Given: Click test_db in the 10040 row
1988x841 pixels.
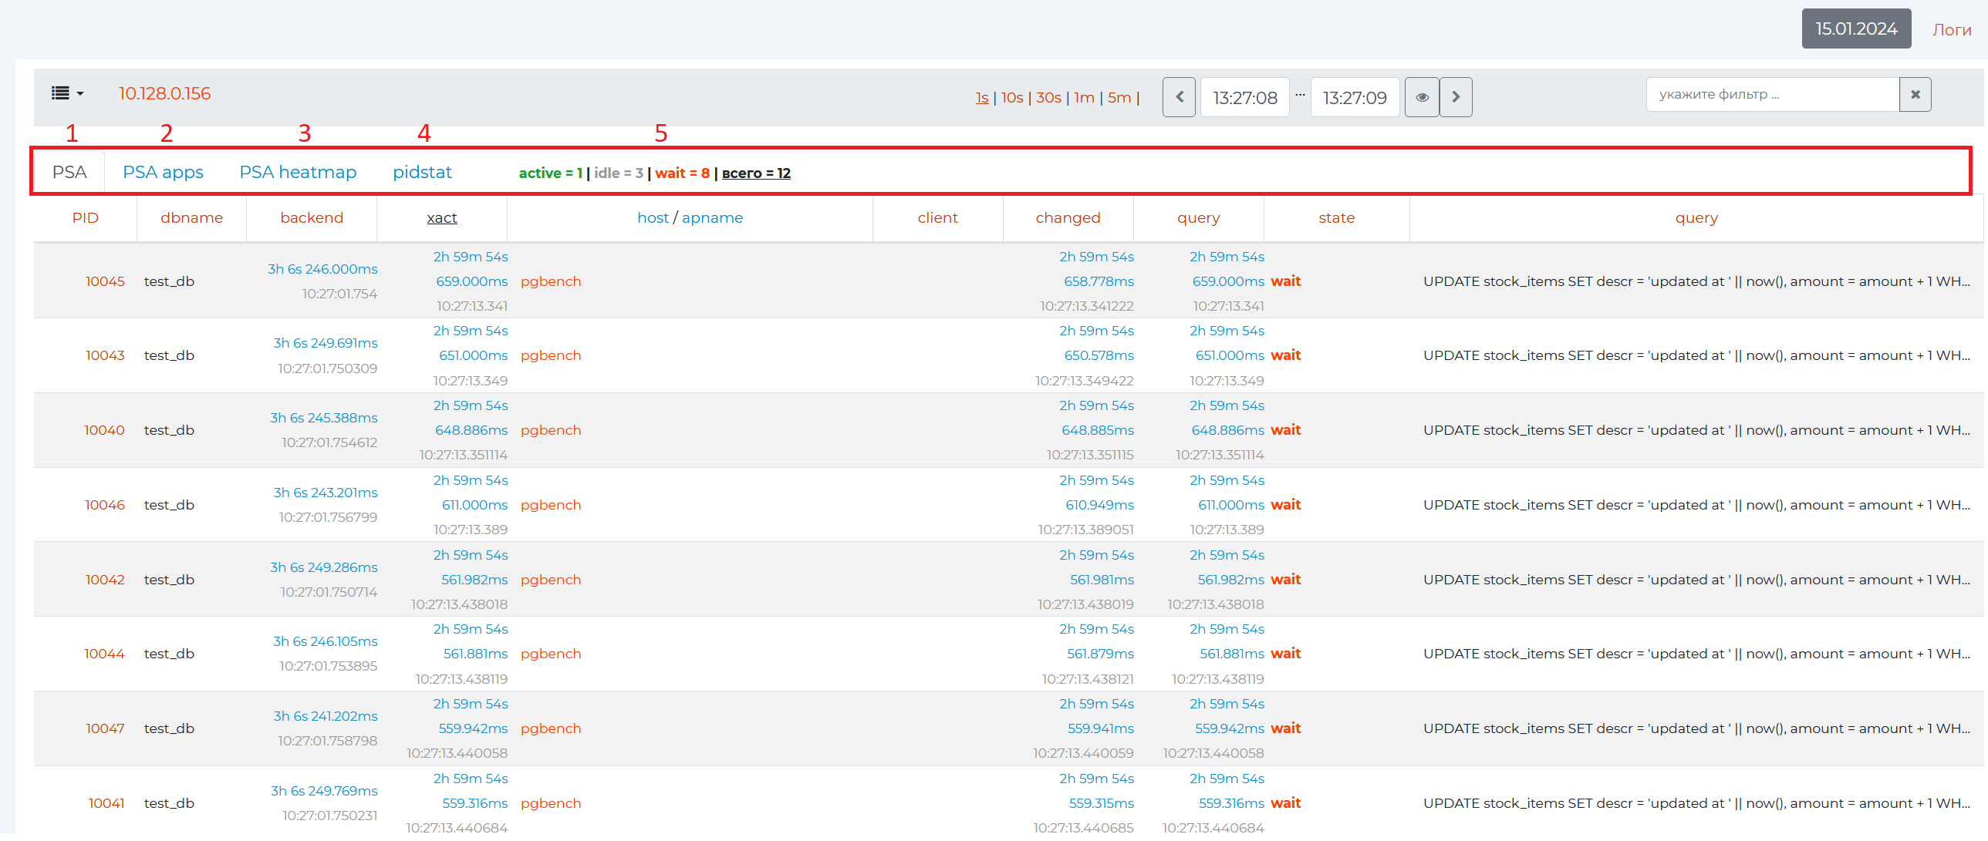Looking at the screenshot, I should (x=169, y=430).
